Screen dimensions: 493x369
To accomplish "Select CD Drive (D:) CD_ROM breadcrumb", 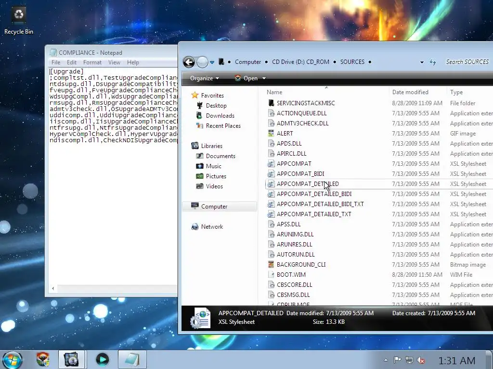I will click(300, 62).
